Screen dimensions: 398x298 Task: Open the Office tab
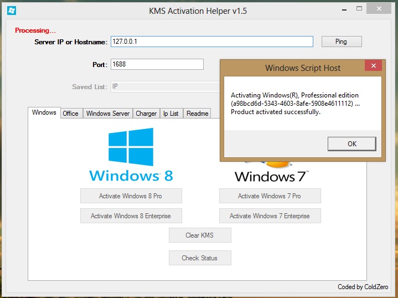coord(70,114)
